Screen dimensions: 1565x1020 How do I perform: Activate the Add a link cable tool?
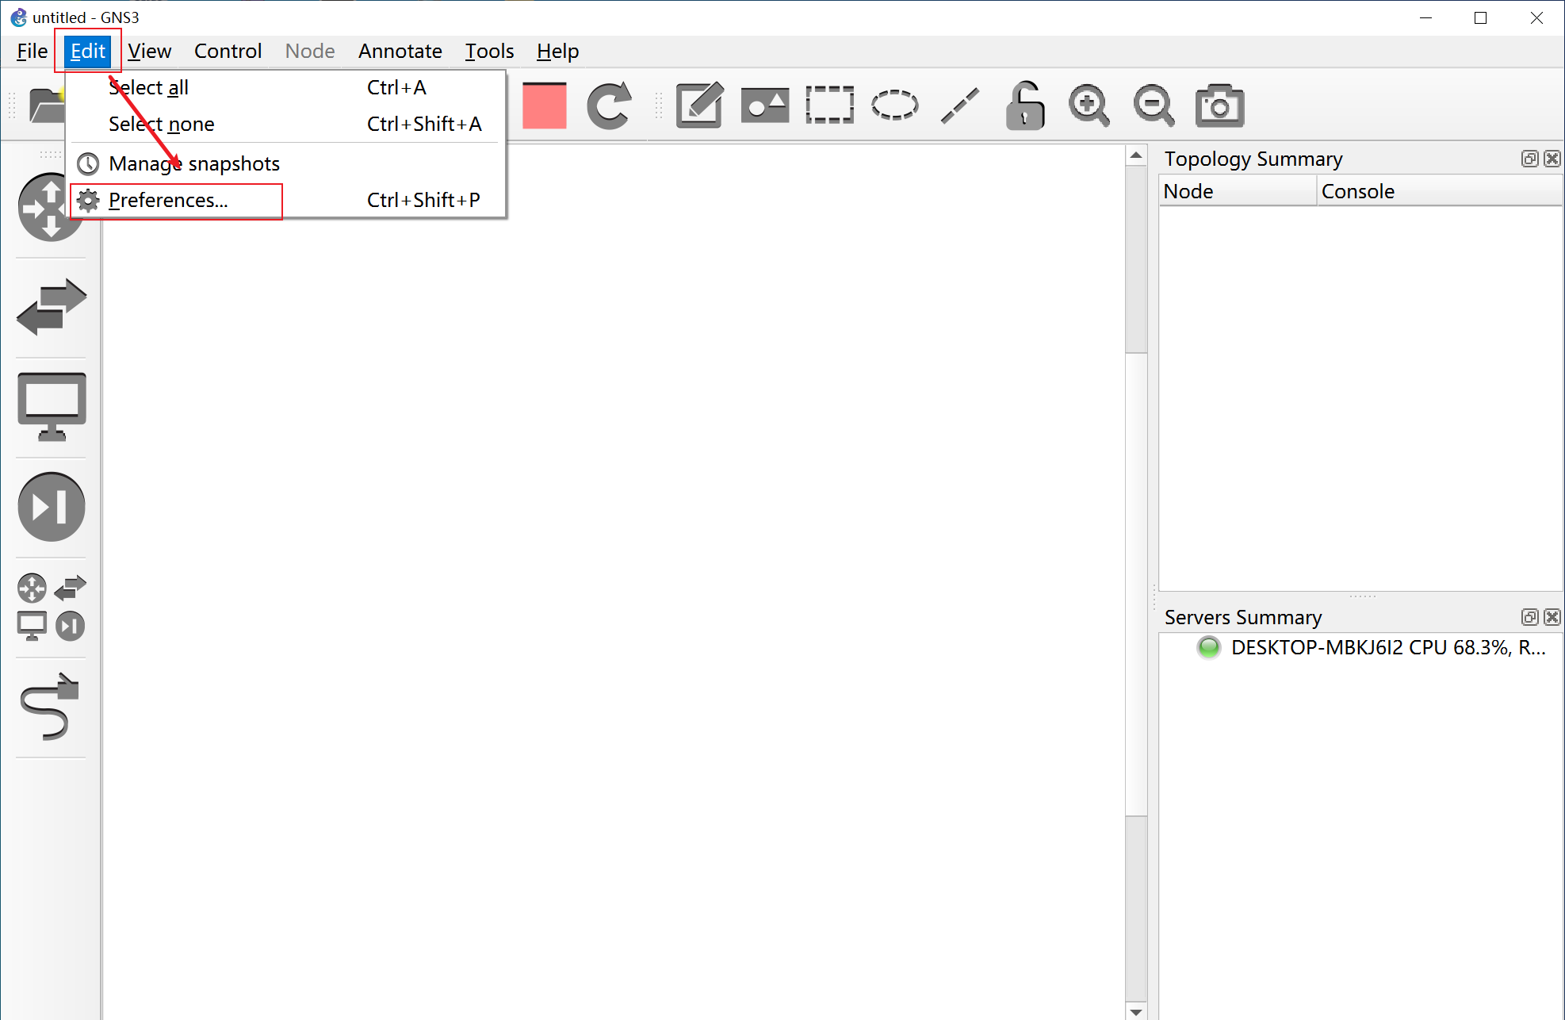click(52, 707)
